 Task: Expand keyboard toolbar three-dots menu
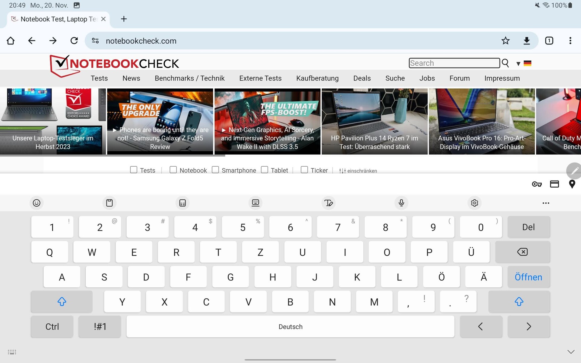[x=546, y=203]
